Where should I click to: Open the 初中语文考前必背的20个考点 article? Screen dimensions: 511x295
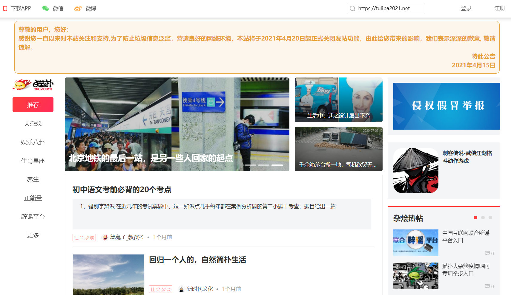[x=122, y=190]
